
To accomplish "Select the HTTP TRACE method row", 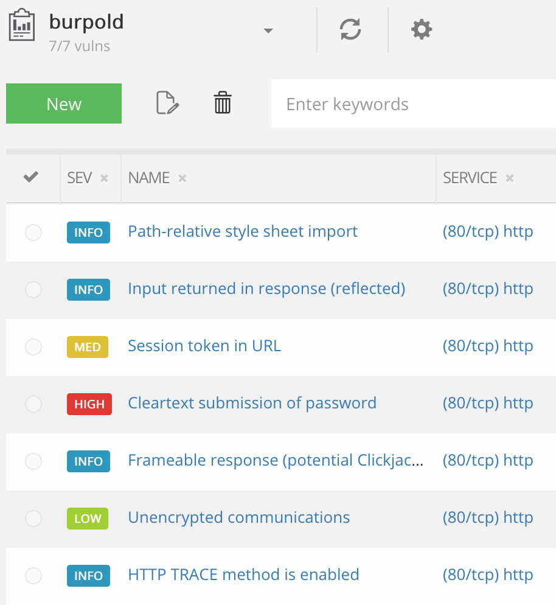I will (33, 576).
